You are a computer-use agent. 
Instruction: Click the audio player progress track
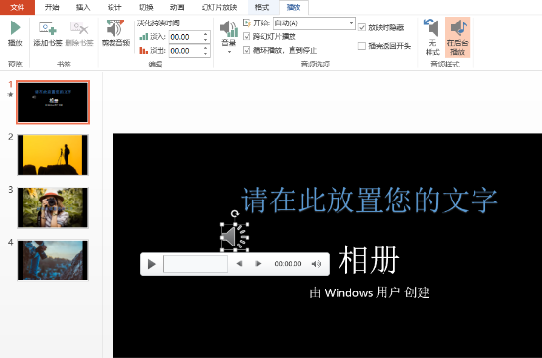coord(196,264)
